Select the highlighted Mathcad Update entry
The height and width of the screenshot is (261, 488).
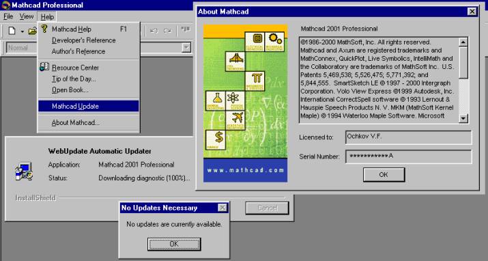pos(89,106)
